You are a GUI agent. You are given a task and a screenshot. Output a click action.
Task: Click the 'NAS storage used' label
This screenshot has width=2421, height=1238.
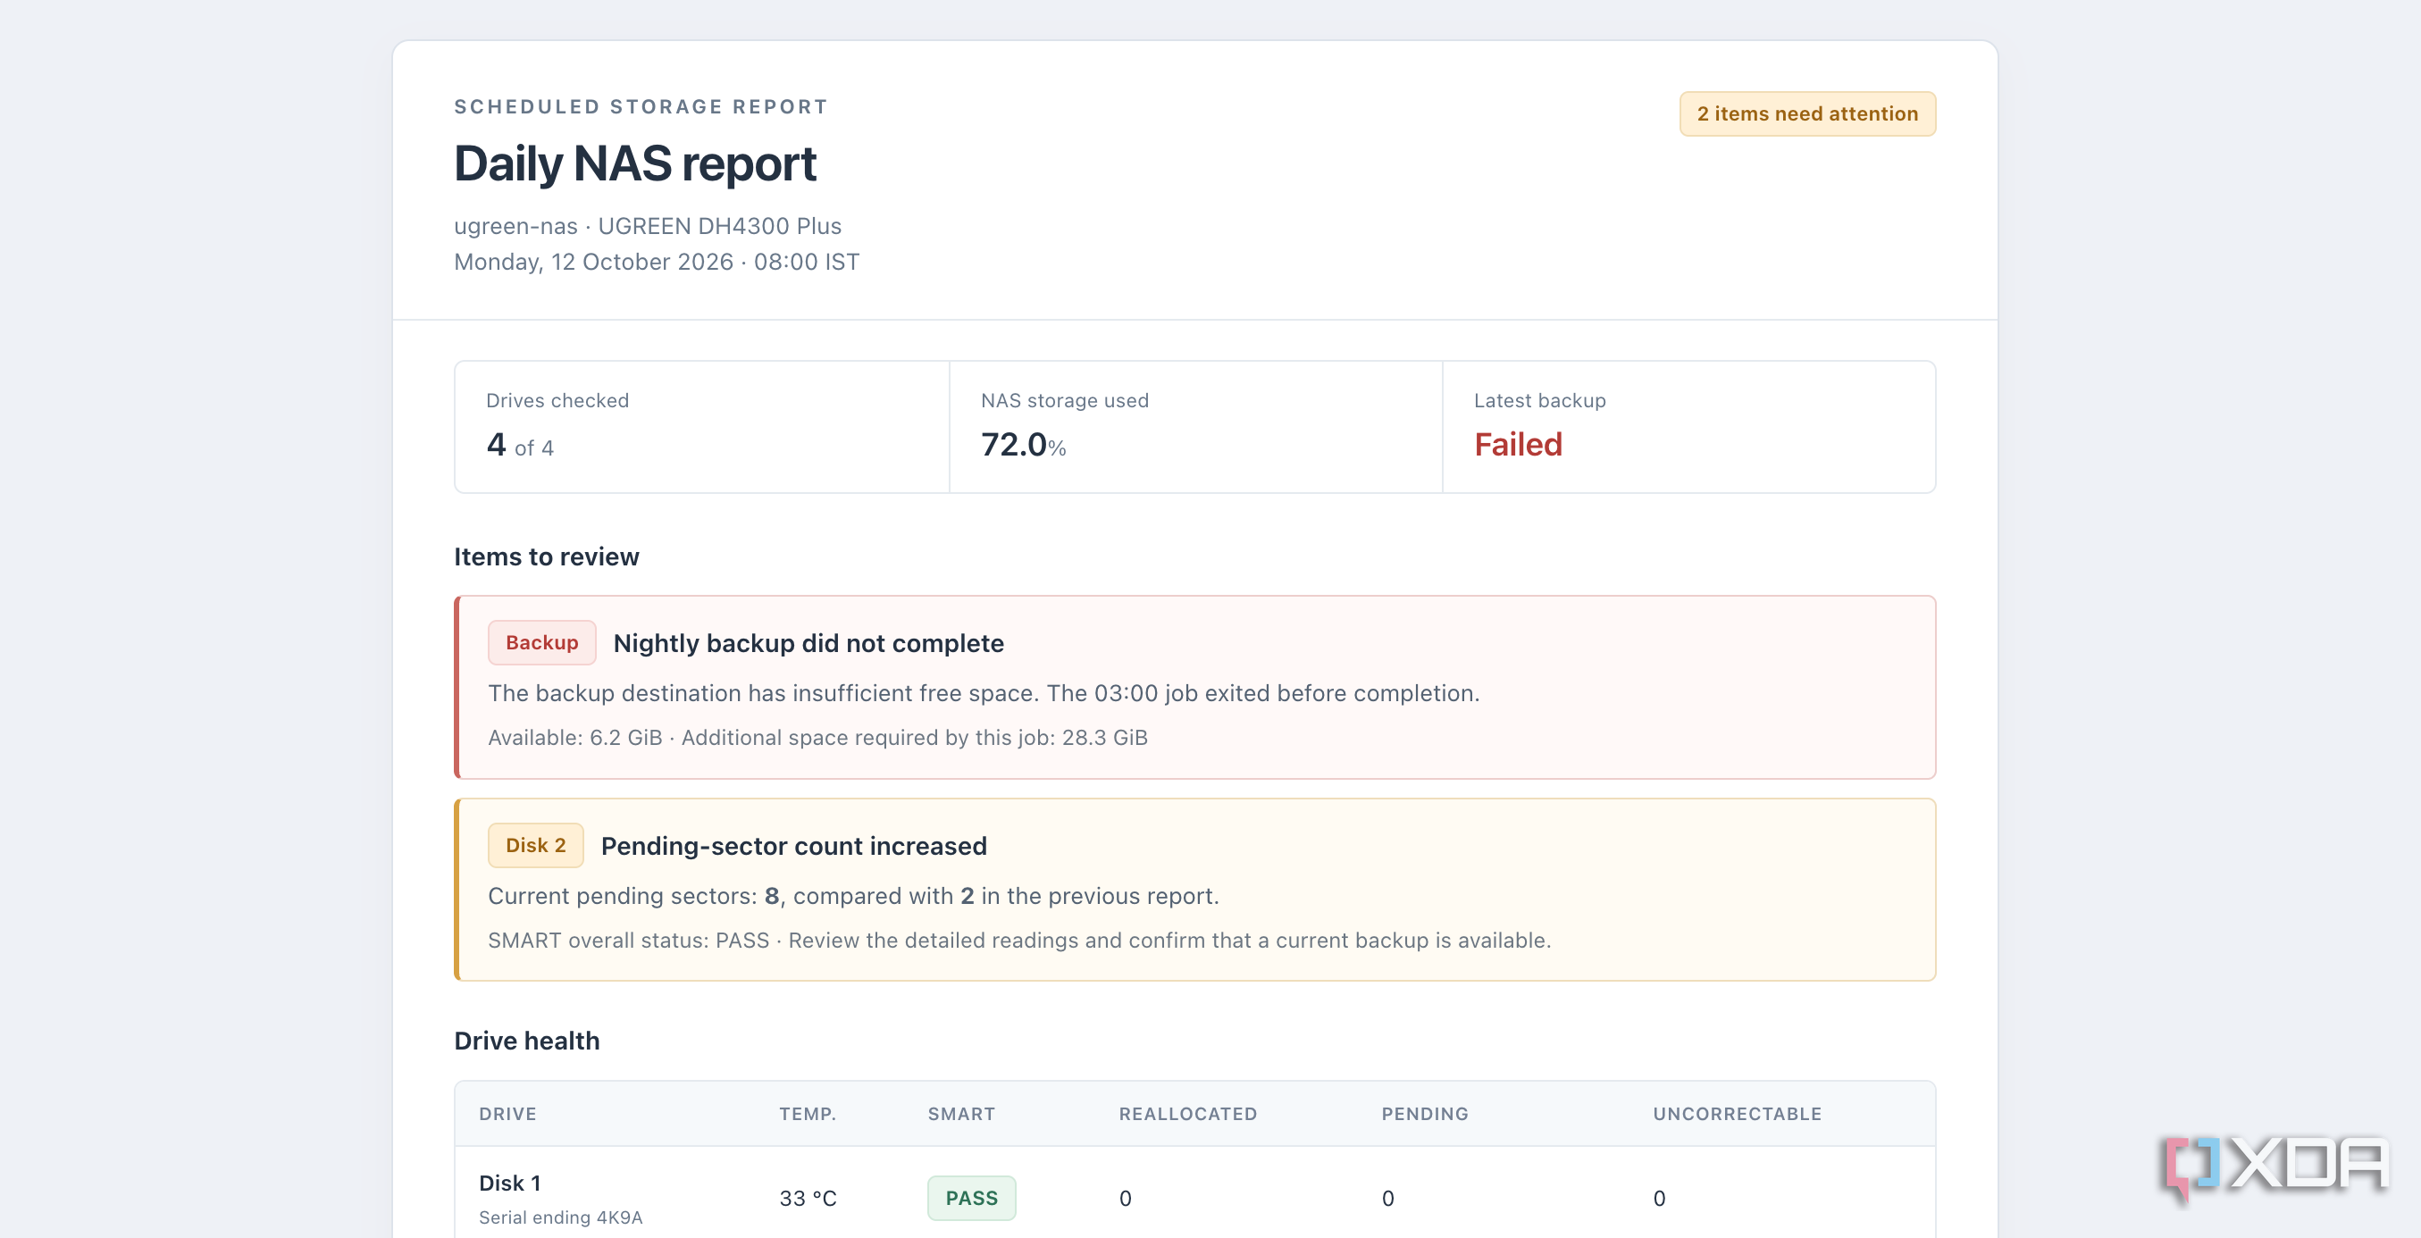click(1065, 400)
